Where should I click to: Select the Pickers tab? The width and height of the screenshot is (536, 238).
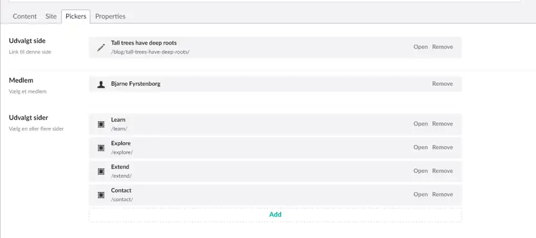[76, 17]
